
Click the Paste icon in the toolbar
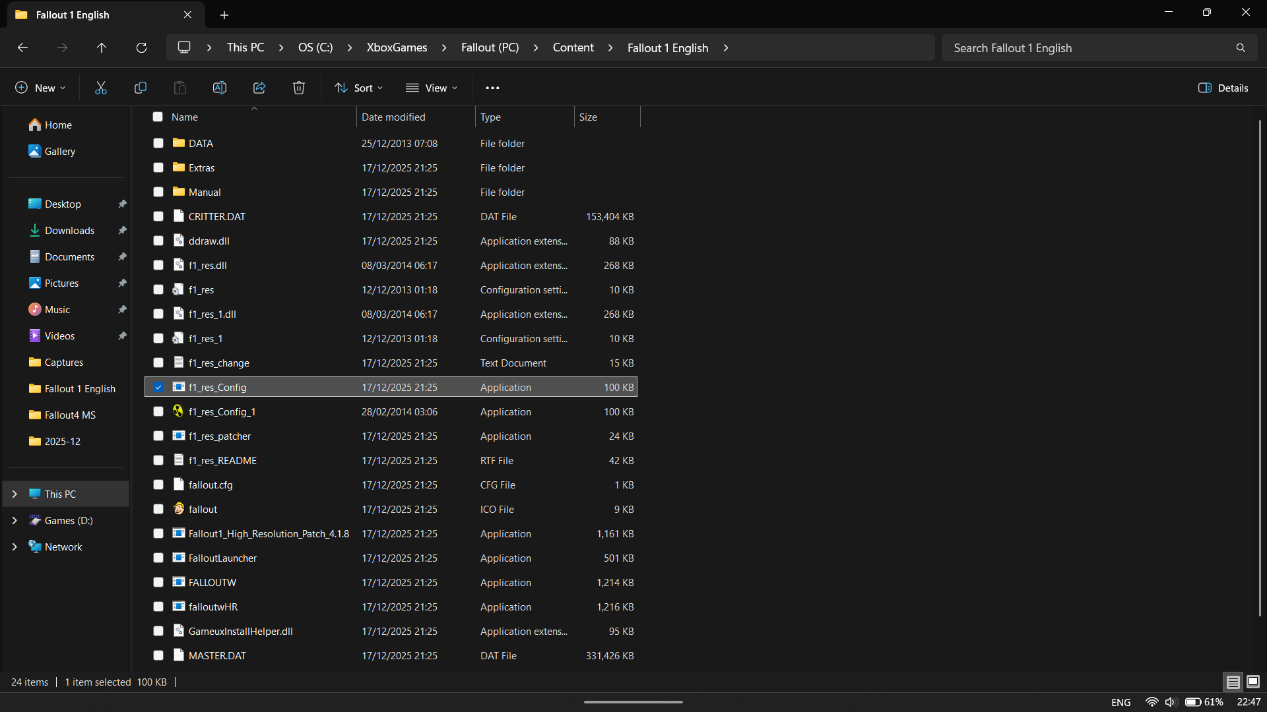tap(179, 87)
